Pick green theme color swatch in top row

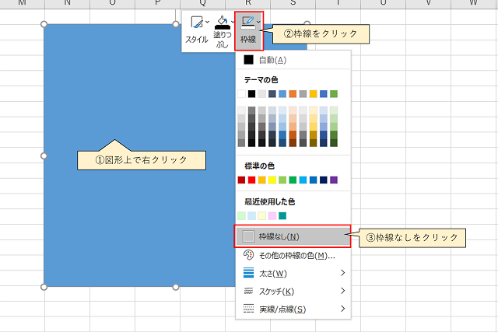[x=334, y=94]
